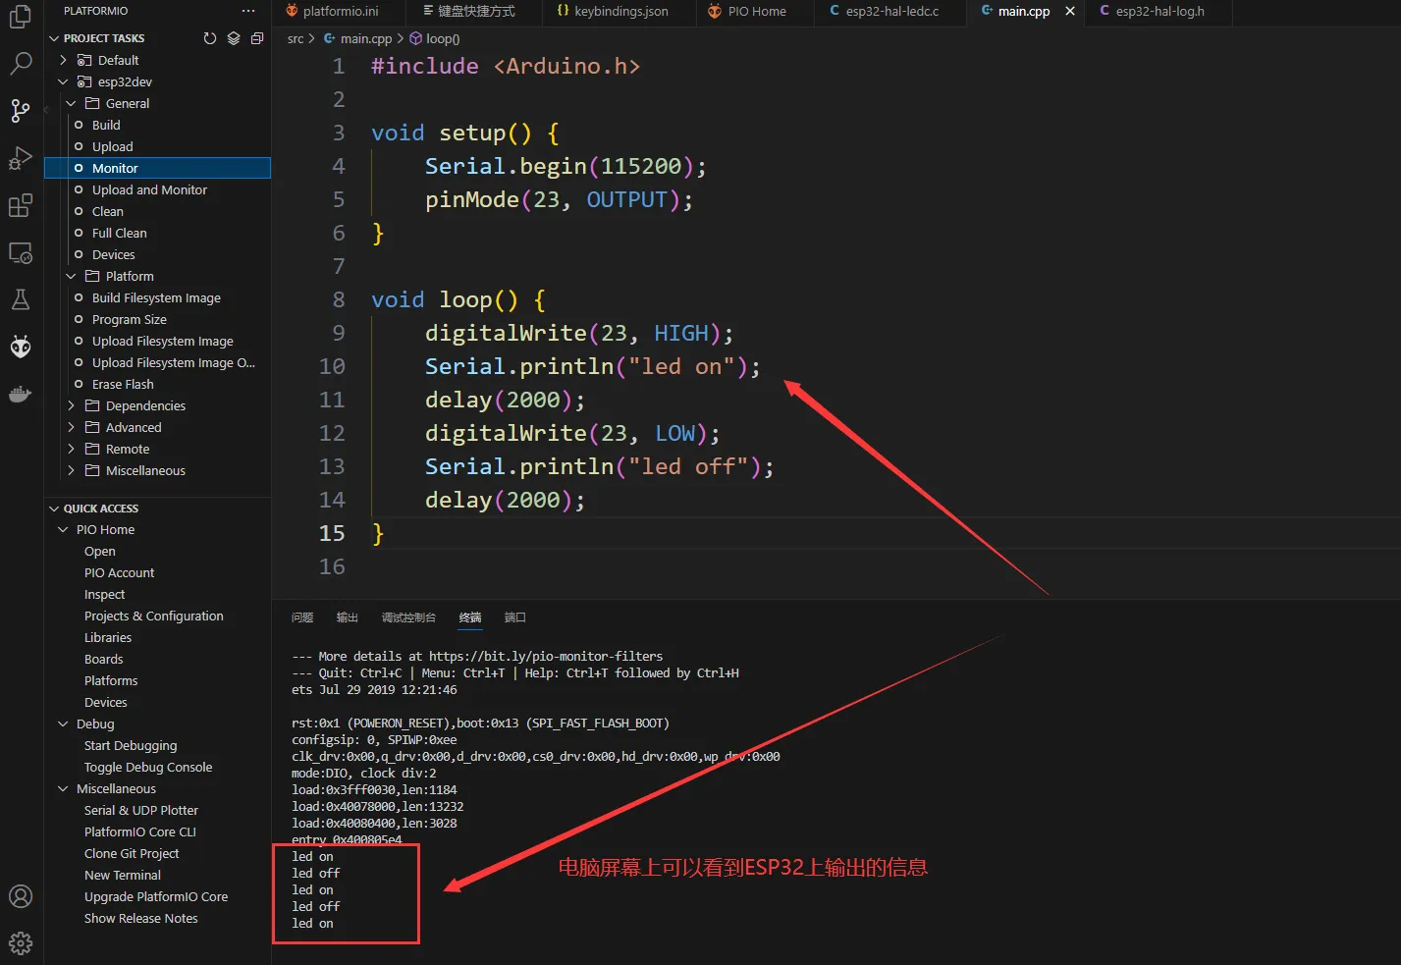Switch to 问题 panel tab
Screen dimensions: 1401x965
coord(302,617)
